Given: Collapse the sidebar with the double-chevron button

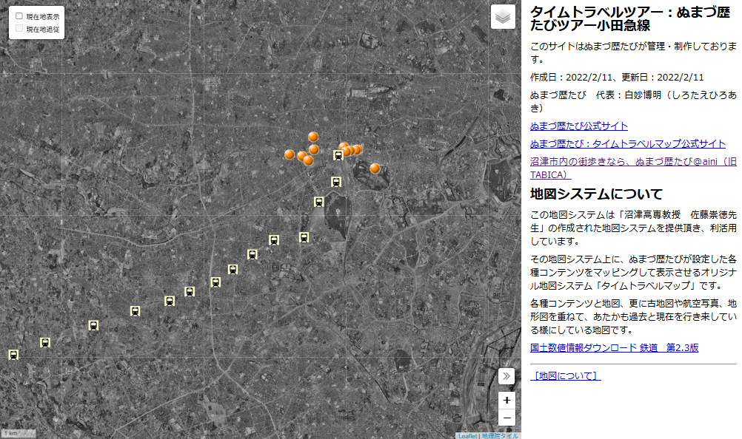Looking at the screenshot, I should click(x=507, y=376).
